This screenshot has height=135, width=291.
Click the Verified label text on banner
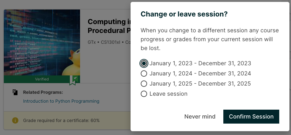point(42,79)
